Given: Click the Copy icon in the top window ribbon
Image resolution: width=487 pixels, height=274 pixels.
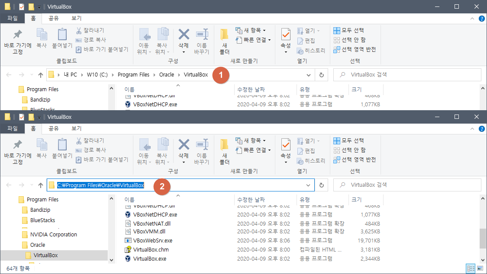Looking at the screenshot, I should 42,34.
